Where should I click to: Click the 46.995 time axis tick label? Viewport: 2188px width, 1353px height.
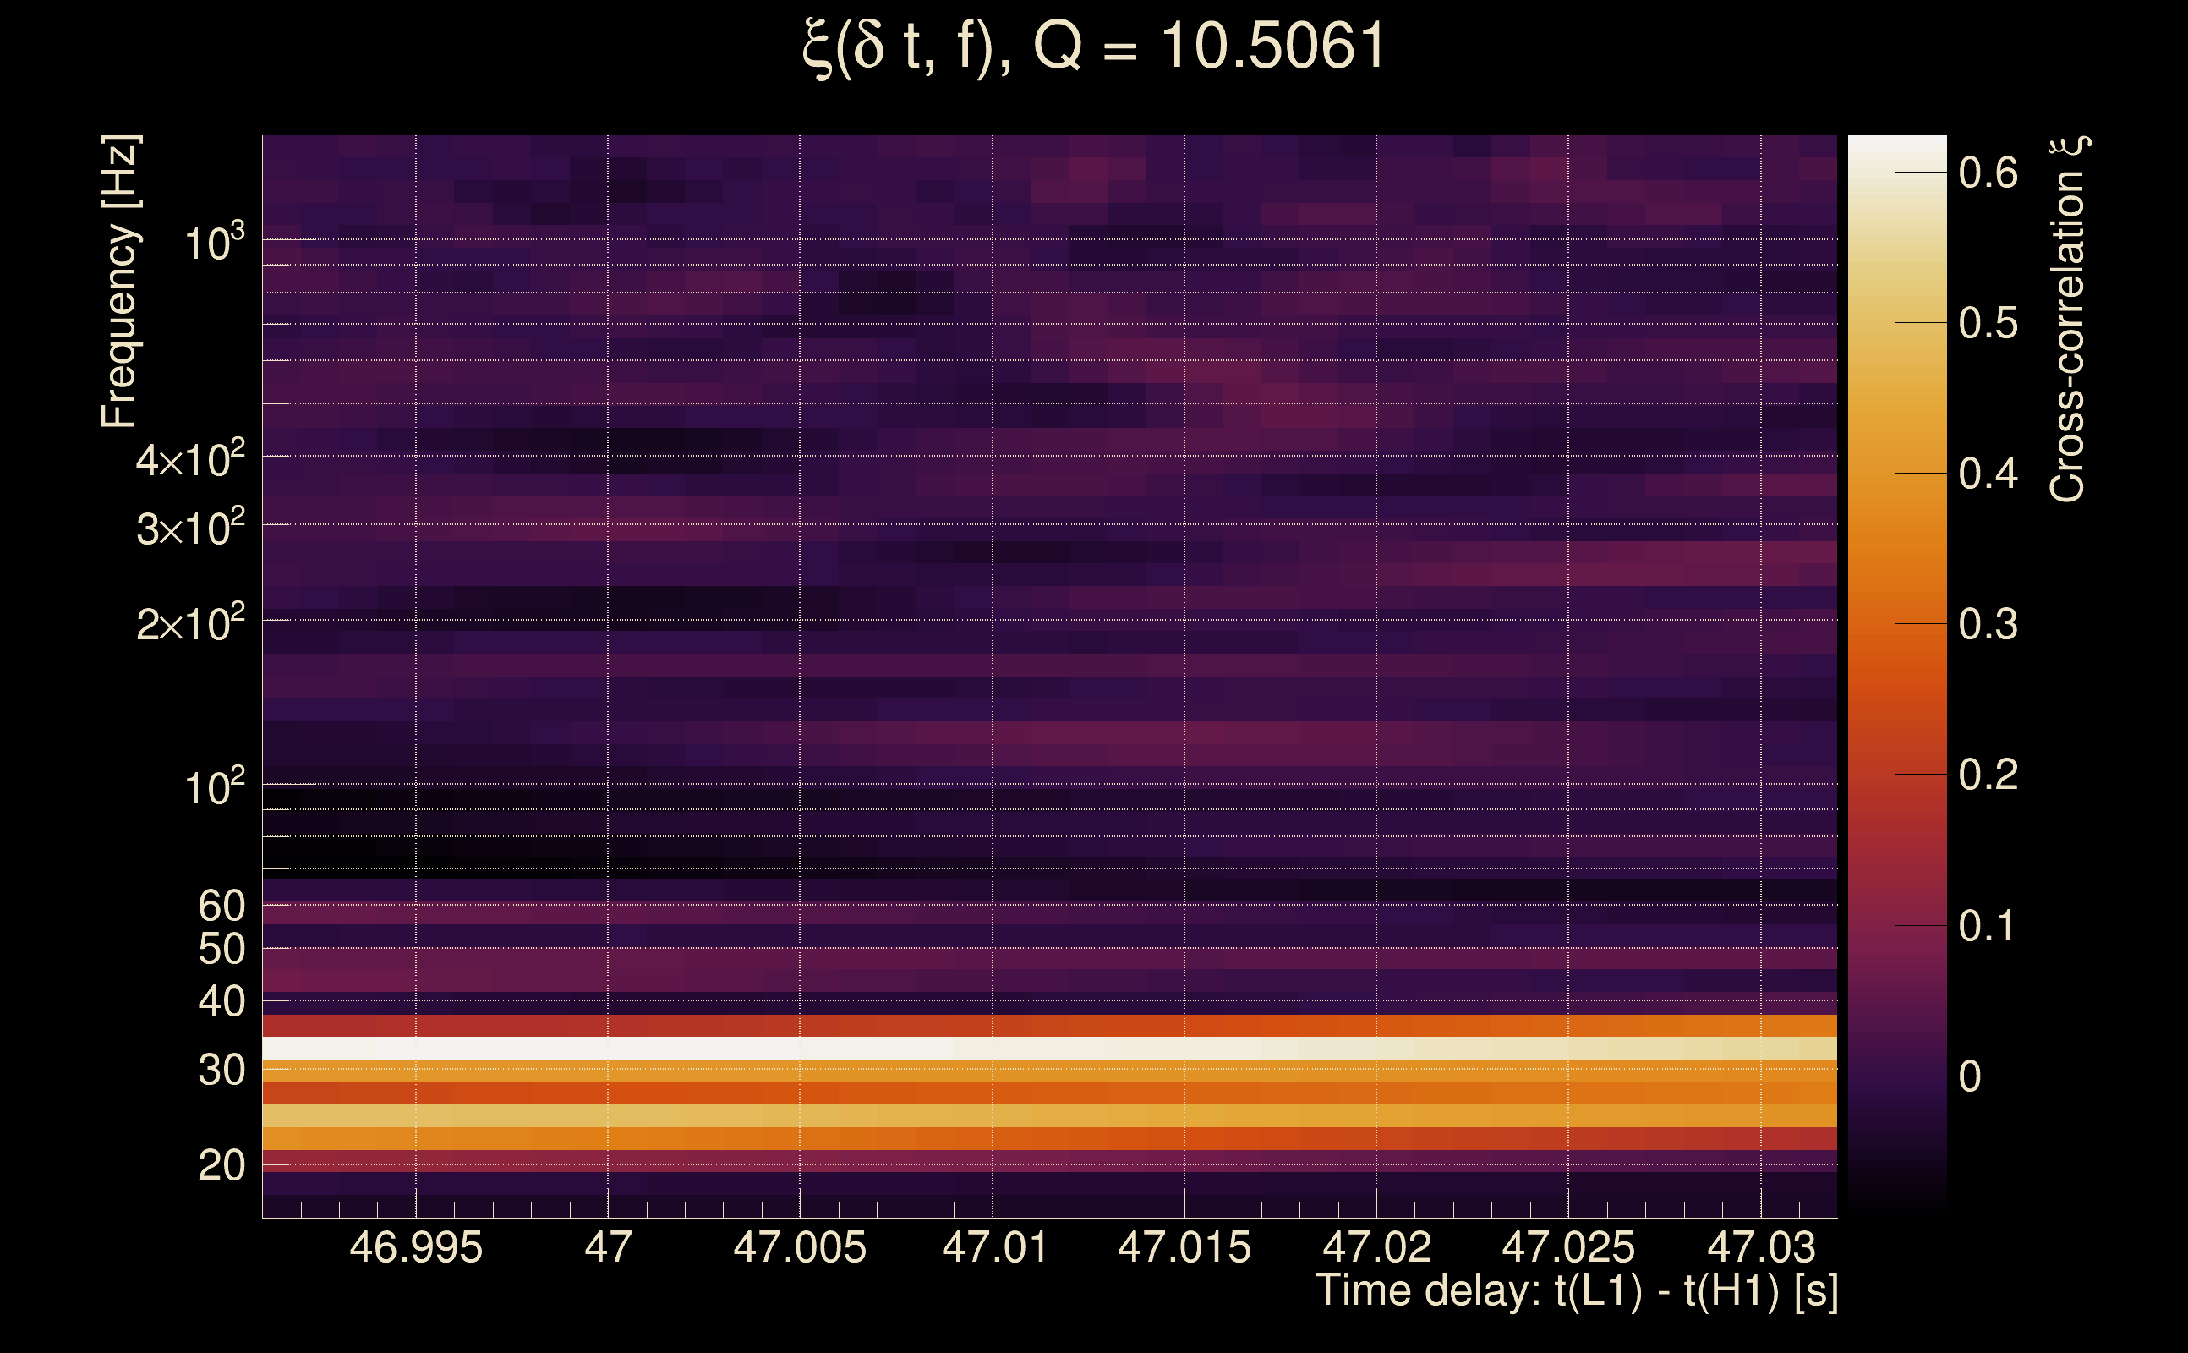(x=416, y=1247)
